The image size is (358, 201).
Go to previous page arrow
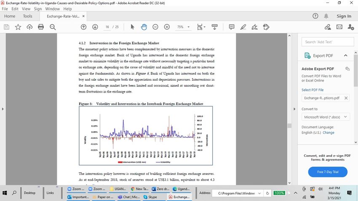click(83, 27)
